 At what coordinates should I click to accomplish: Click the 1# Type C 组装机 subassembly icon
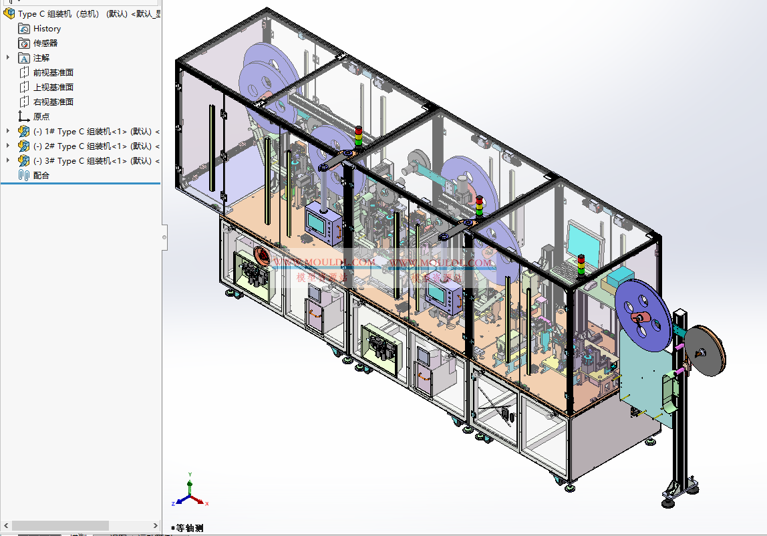tap(25, 131)
